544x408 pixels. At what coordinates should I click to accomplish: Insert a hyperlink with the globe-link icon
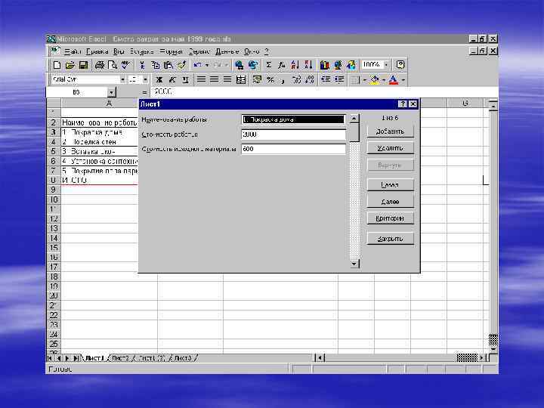(x=239, y=65)
